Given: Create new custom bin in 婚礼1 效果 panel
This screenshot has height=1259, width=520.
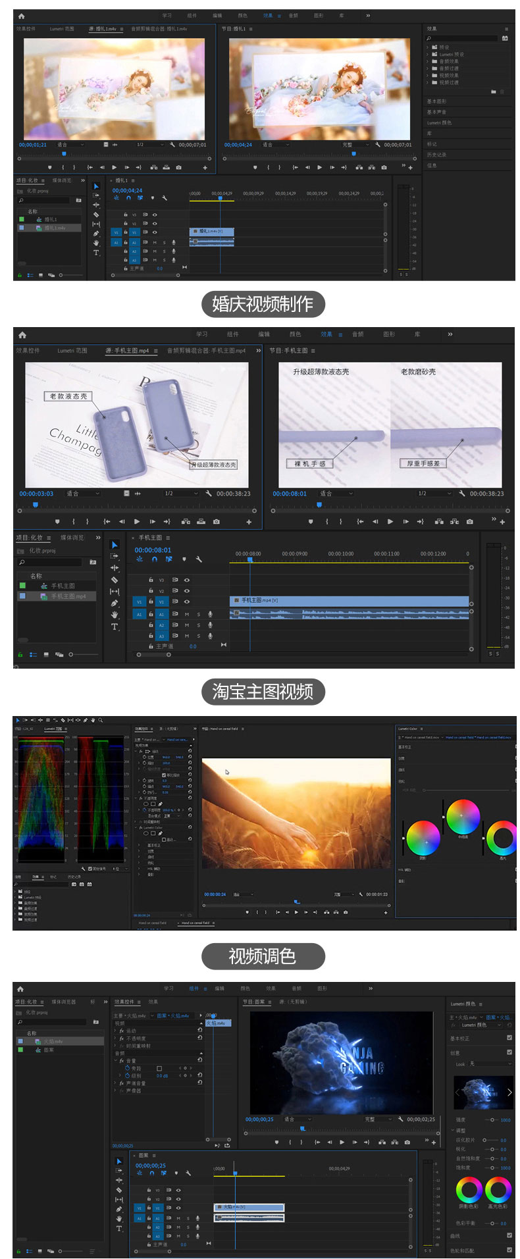Looking at the screenshot, I should 494,91.
